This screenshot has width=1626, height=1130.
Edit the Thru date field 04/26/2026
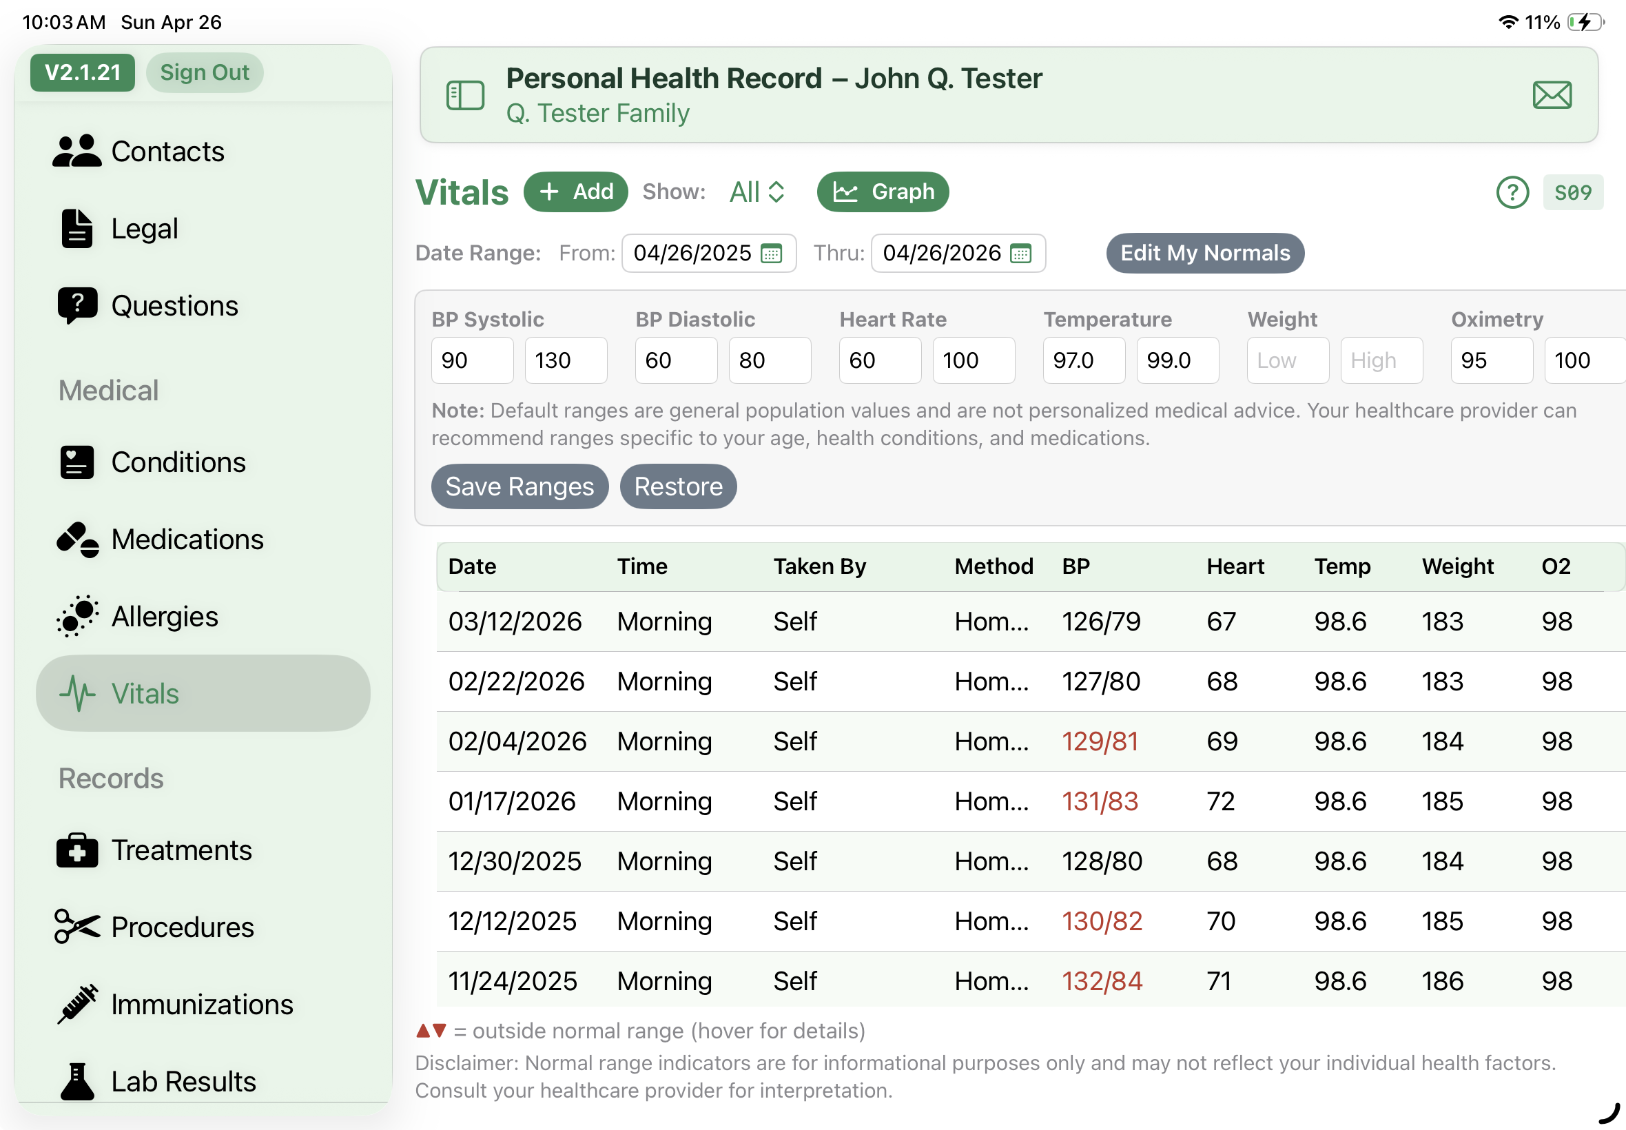[x=958, y=254]
